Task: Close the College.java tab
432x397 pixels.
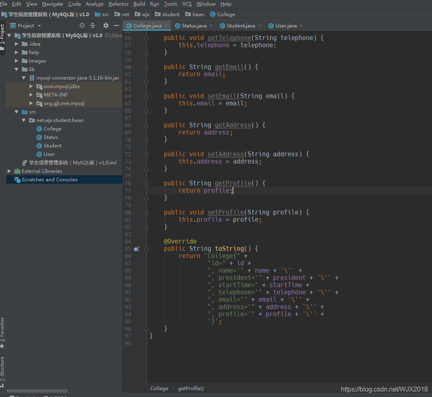Action: point(166,26)
